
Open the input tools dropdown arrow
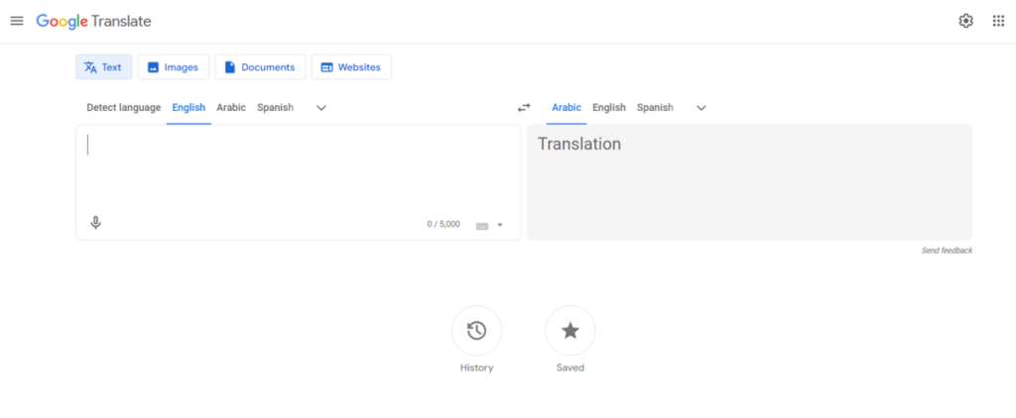[x=500, y=225]
